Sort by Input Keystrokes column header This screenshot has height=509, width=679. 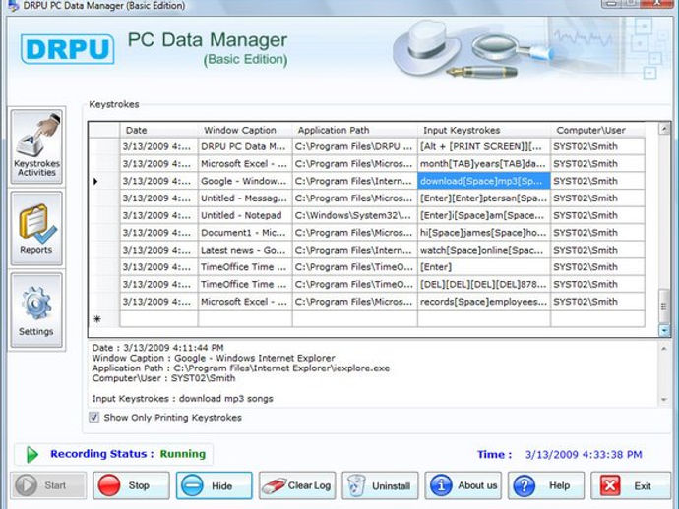click(x=484, y=130)
